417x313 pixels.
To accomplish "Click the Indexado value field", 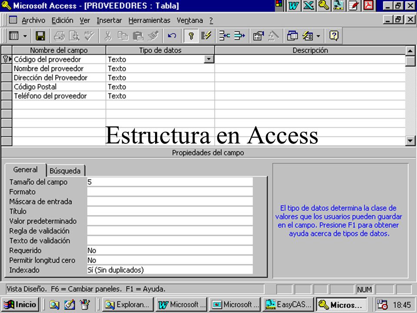I will coord(170,270).
